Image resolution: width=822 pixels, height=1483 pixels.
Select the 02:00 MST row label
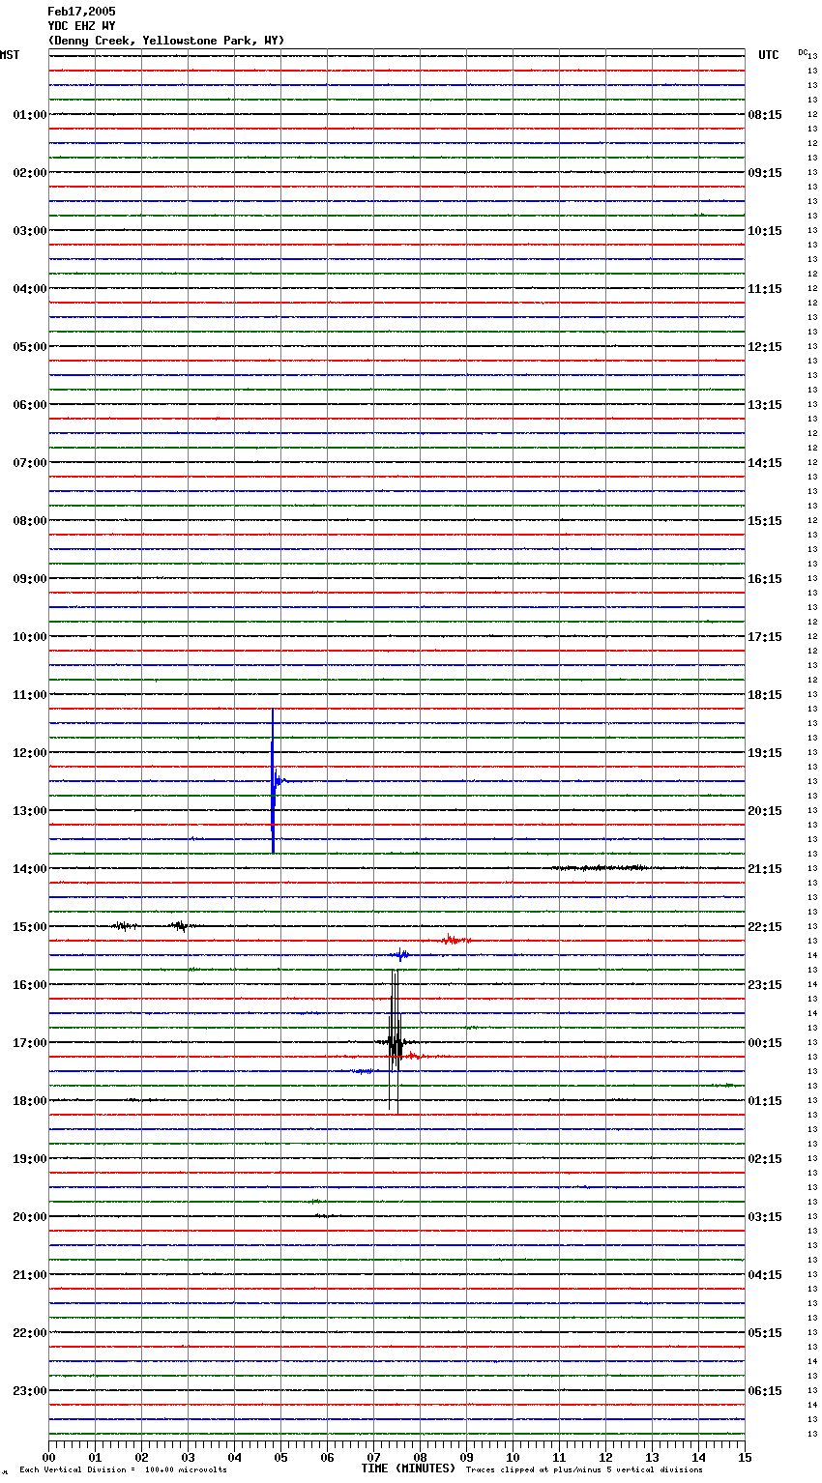[x=29, y=173]
